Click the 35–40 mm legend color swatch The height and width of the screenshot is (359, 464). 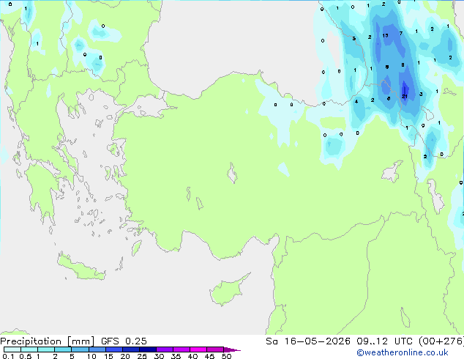pos(181,349)
